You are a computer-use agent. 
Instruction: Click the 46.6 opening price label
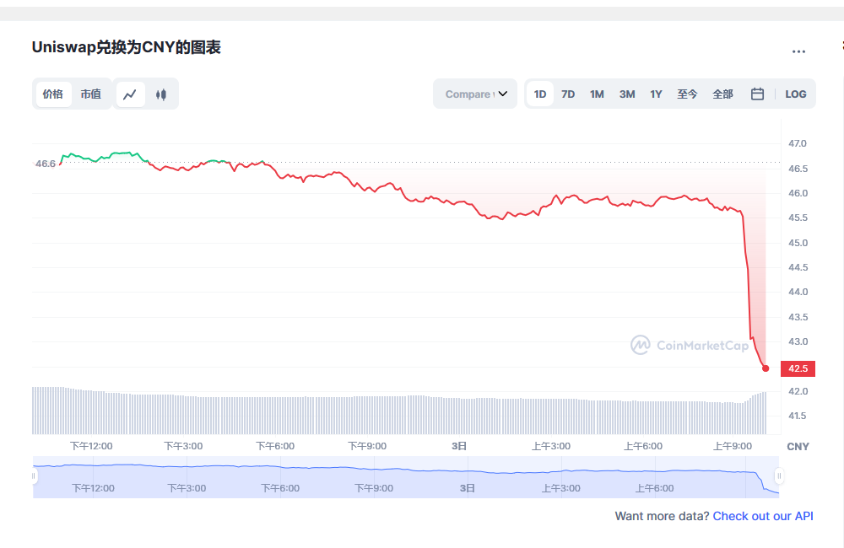(46, 164)
